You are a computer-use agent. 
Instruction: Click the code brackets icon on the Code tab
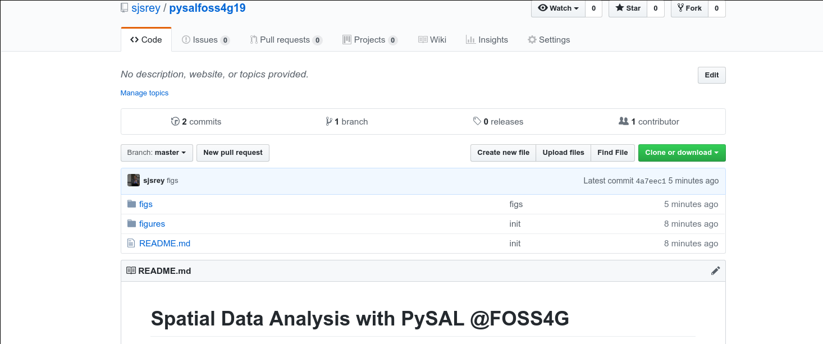[x=134, y=40]
